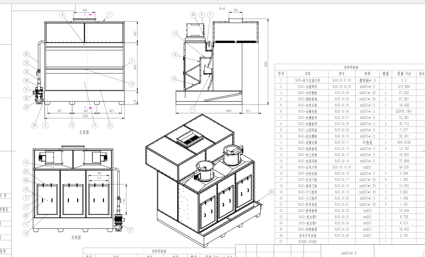Select the 后视图 rear view label
Image resolution: width=425 pixels, height=257 pixels.
coord(76,238)
